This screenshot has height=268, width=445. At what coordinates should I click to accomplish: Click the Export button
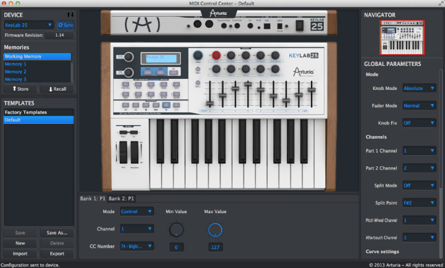pos(57,254)
